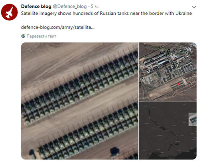This screenshot has height=162, width=198.
Task: Click the tweet text about Russian tanks
Action: [x=106, y=13]
